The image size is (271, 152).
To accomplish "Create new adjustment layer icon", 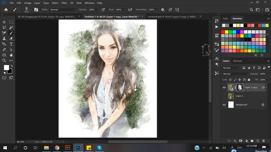I will click(x=246, y=141).
